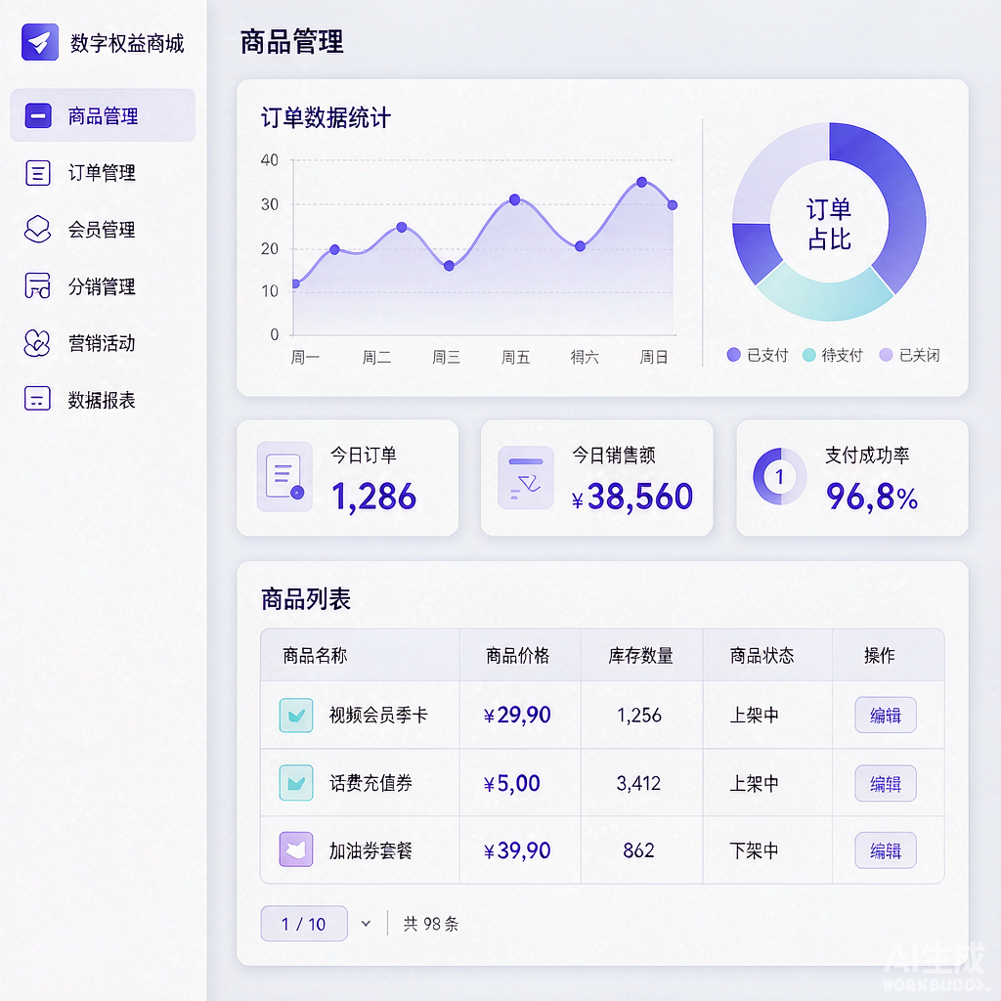Select the 商品管理 menu item
1001x1001 pixels.
pyautogui.click(x=103, y=115)
